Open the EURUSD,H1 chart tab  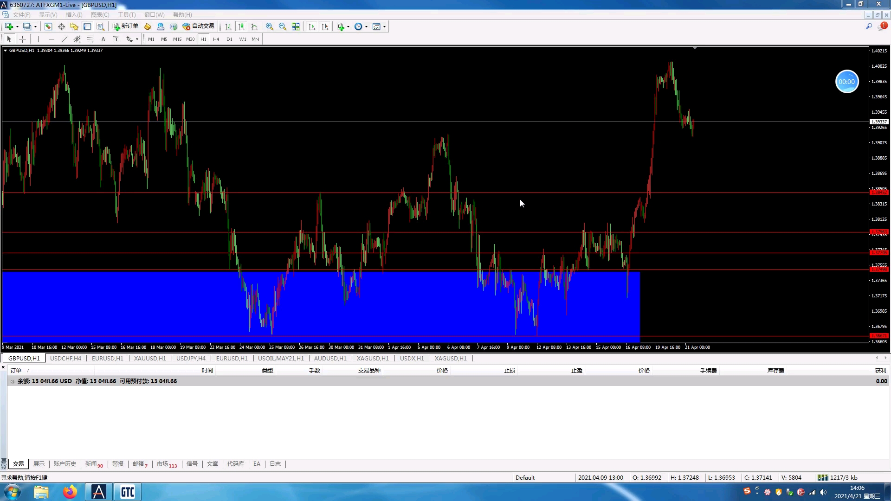click(107, 358)
